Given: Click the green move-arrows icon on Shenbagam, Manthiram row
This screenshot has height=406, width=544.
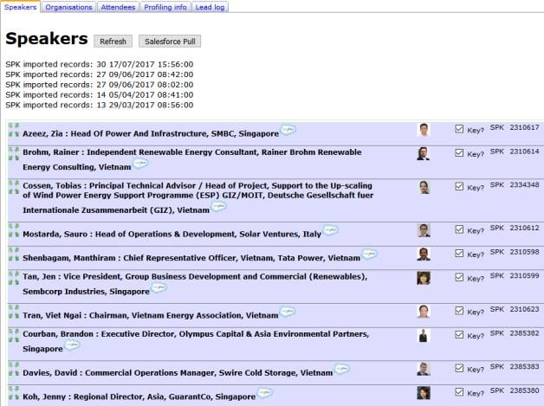Looking at the screenshot, I should point(14,255).
